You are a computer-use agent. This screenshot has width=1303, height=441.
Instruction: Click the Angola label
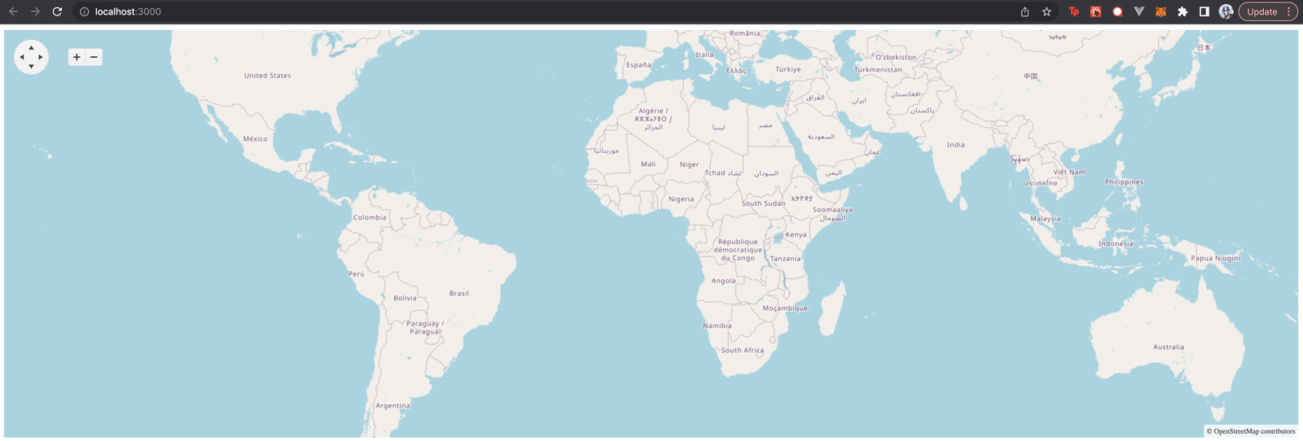click(x=723, y=281)
